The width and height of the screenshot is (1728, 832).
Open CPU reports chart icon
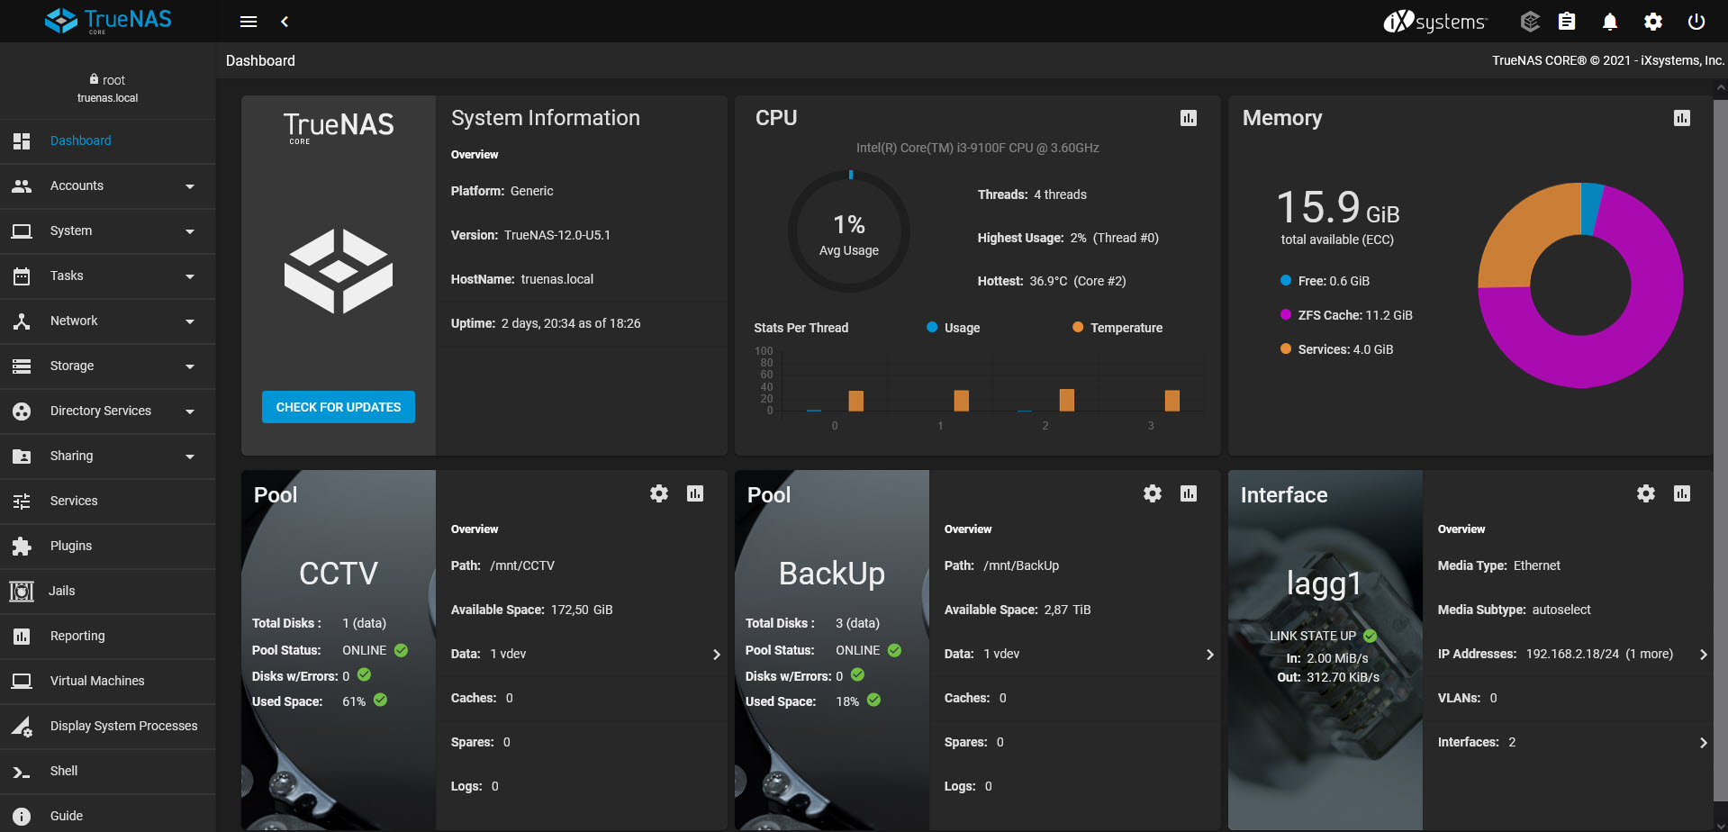1189,118
